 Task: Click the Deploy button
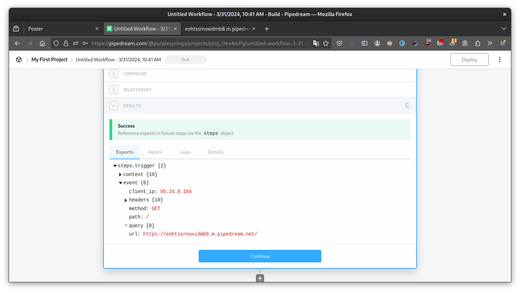point(469,60)
